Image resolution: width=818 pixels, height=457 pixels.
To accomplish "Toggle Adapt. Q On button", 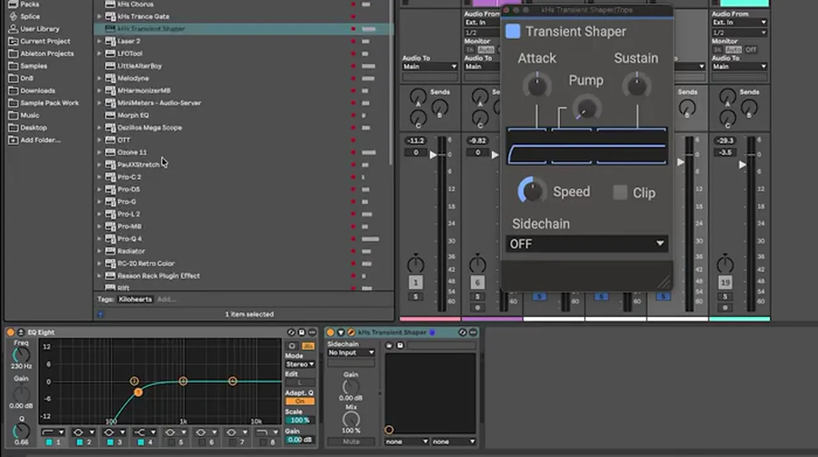I will [x=300, y=401].
